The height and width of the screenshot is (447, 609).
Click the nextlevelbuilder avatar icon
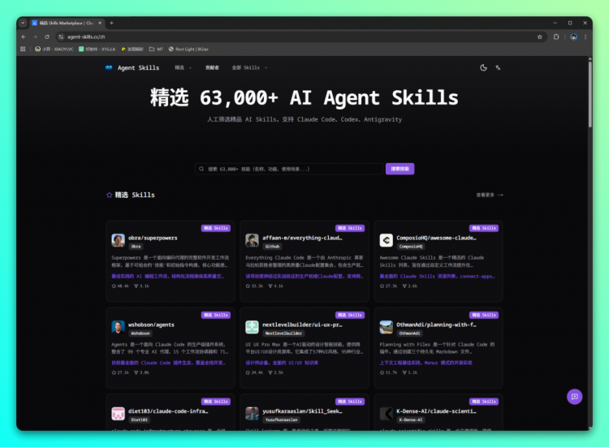point(252,327)
